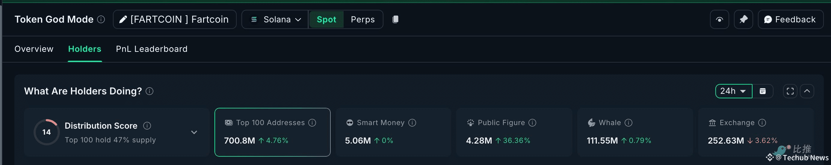
Task: Click info icon beside Token God Mode
Action: click(101, 20)
